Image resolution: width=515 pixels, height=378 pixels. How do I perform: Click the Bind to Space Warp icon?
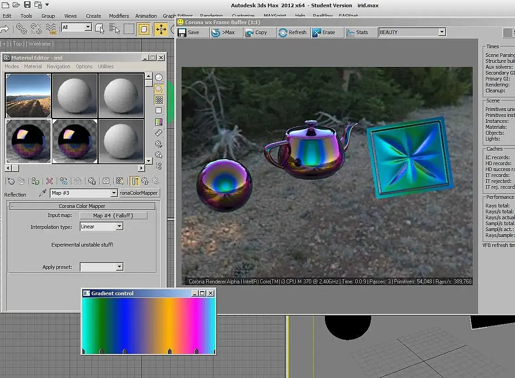50,29
